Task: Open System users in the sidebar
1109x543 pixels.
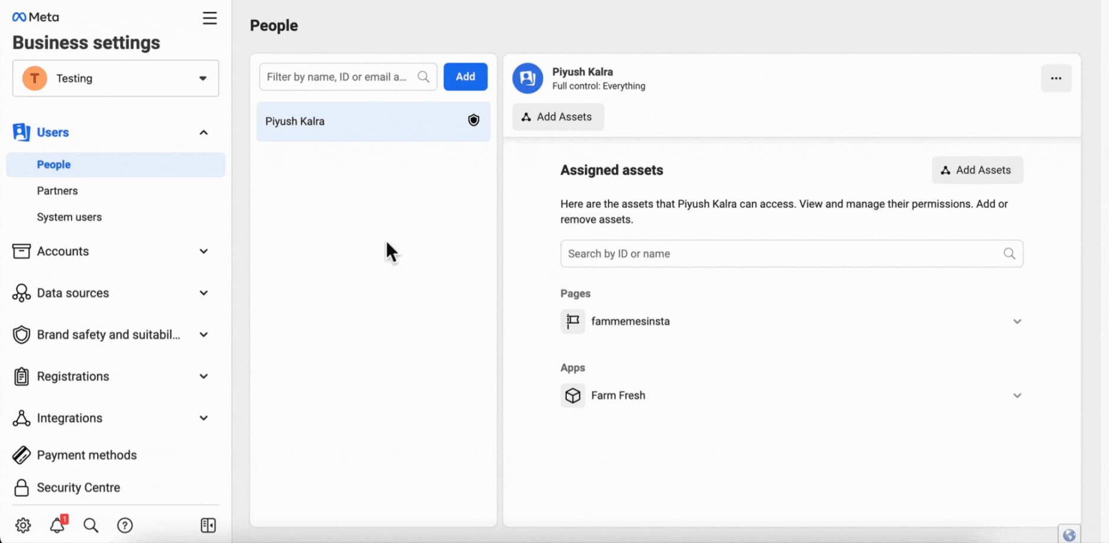Action: pyautogui.click(x=69, y=217)
